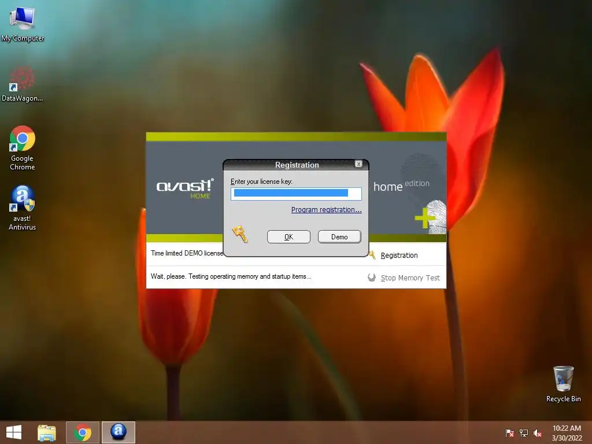
Task: Click the license key input field
Action: point(296,194)
